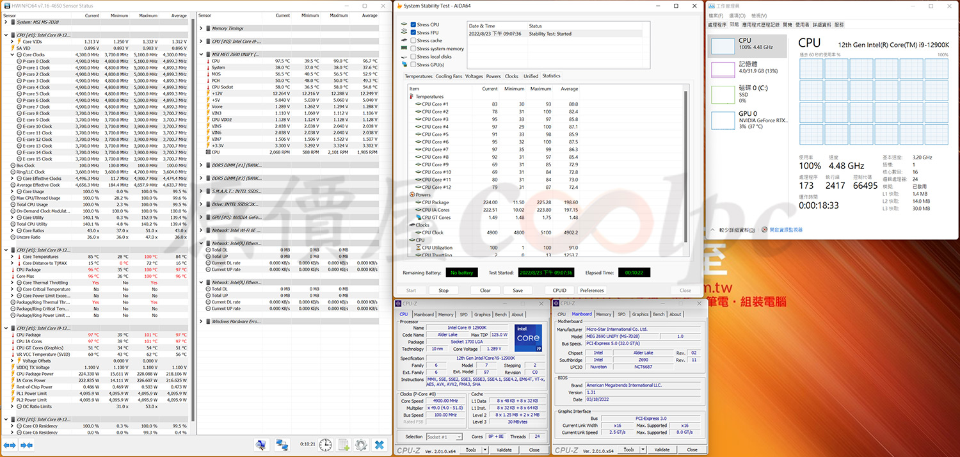Image resolution: width=960 pixels, height=457 pixels.
Task: Stop the AIDA64 stability test
Action: pos(443,290)
